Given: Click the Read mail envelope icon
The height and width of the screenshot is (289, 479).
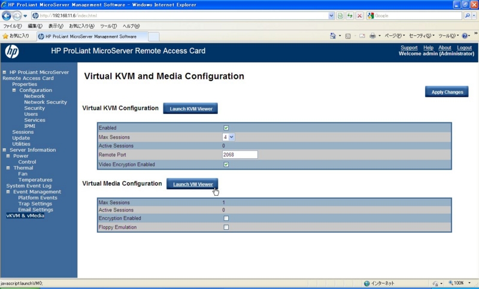Looking at the screenshot, I should (x=362, y=36).
